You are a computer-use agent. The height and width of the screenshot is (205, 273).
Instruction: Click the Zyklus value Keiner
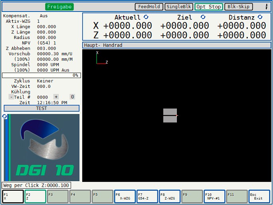pyautogui.click(x=45, y=81)
